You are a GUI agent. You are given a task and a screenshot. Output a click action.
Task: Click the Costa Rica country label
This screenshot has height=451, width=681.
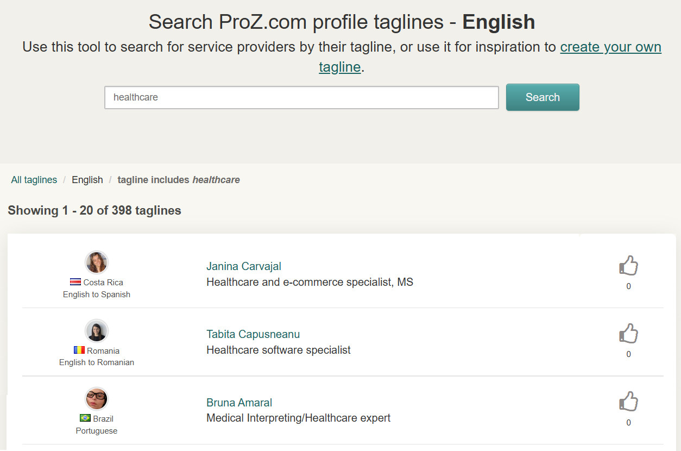pyautogui.click(x=103, y=283)
